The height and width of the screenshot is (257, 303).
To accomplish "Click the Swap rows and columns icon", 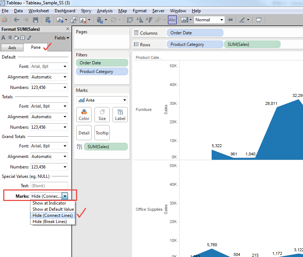I will coord(130,20).
